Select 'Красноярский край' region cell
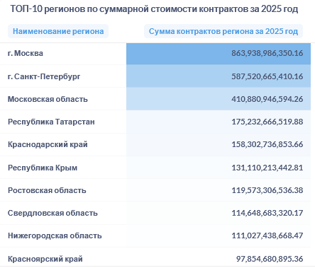 [45, 259]
